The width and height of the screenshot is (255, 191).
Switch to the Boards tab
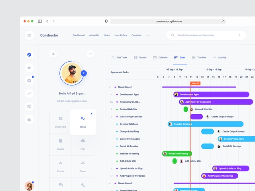140,58
